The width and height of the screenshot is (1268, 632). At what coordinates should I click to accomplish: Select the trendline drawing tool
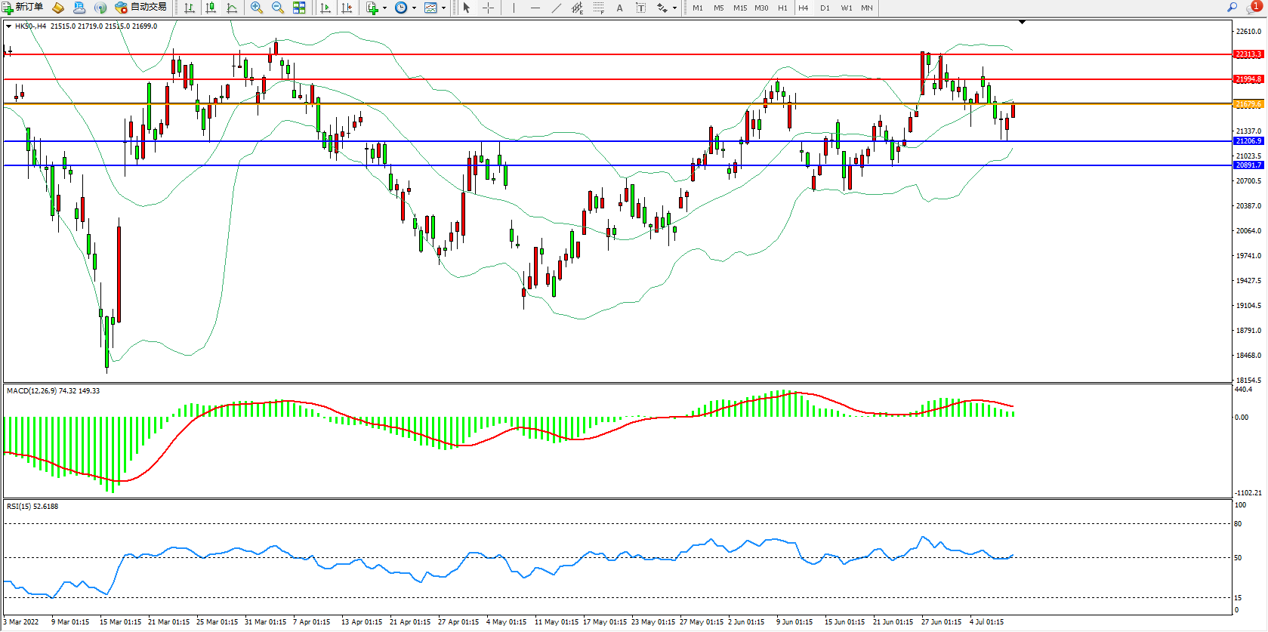[557, 8]
